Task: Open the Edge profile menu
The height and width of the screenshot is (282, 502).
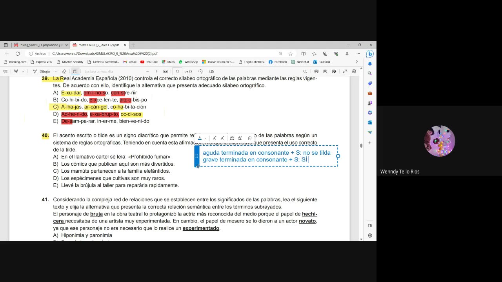Action: pyautogui.click(x=347, y=54)
